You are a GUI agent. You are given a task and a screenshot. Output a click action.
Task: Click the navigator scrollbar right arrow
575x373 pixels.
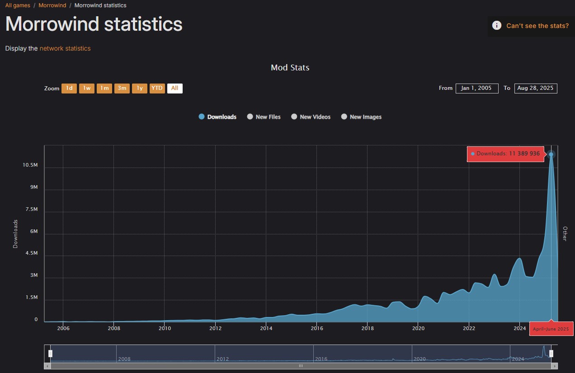click(554, 366)
